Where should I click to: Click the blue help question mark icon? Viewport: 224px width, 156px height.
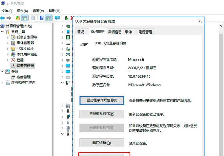(42, 18)
